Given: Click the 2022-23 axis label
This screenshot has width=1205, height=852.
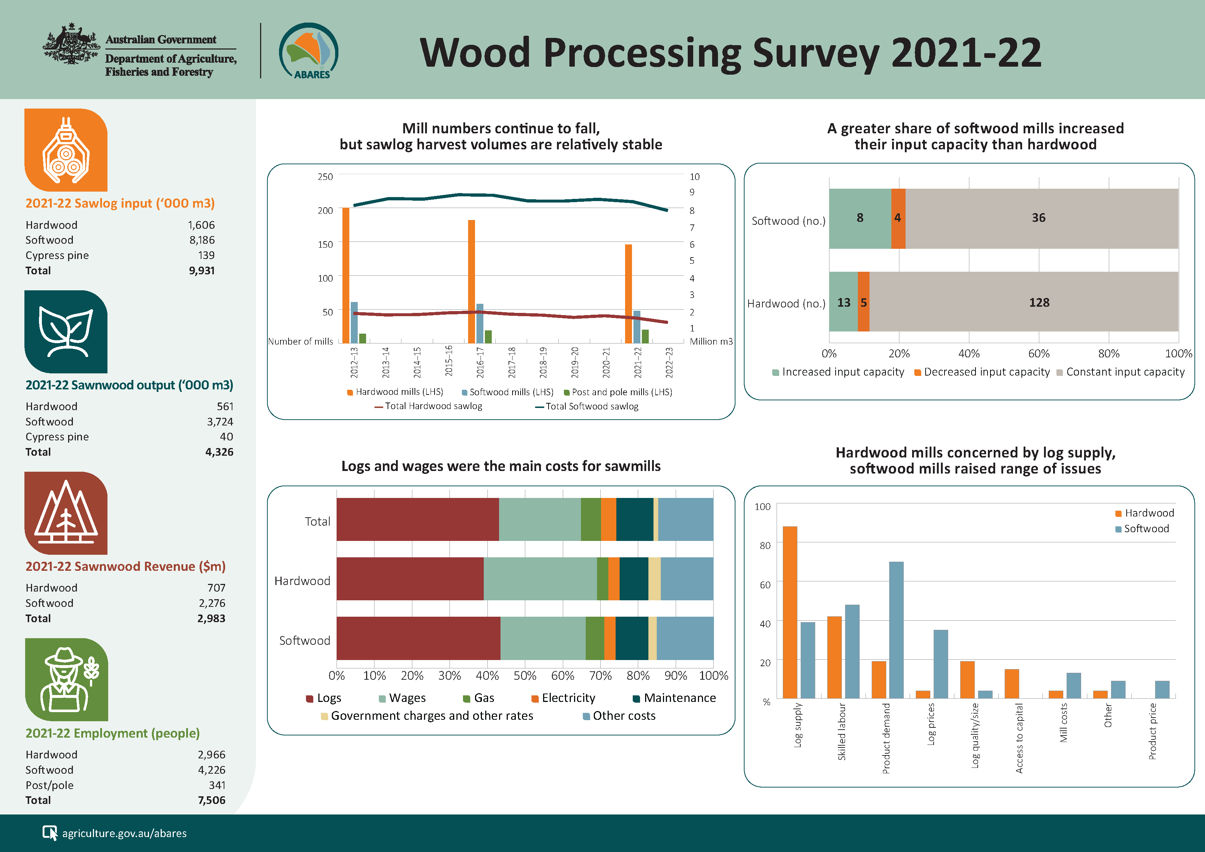Looking at the screenshot, I should tap(669, 362).
